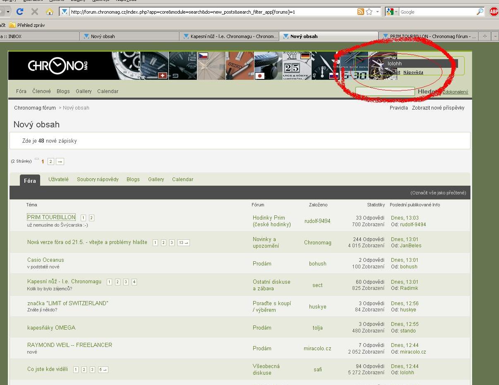This screenshot has width=499, height=385.
Task: Open the PRIM TOURBILLON topic
Action: (x=51, y=217)
